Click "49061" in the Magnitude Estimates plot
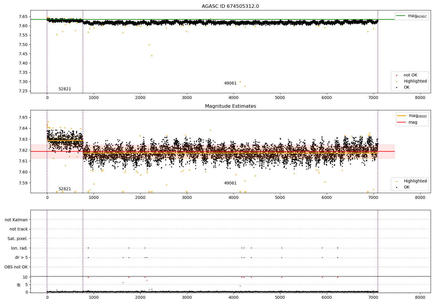The width and height of the screenshot is (435, 304). pos(230,183)
